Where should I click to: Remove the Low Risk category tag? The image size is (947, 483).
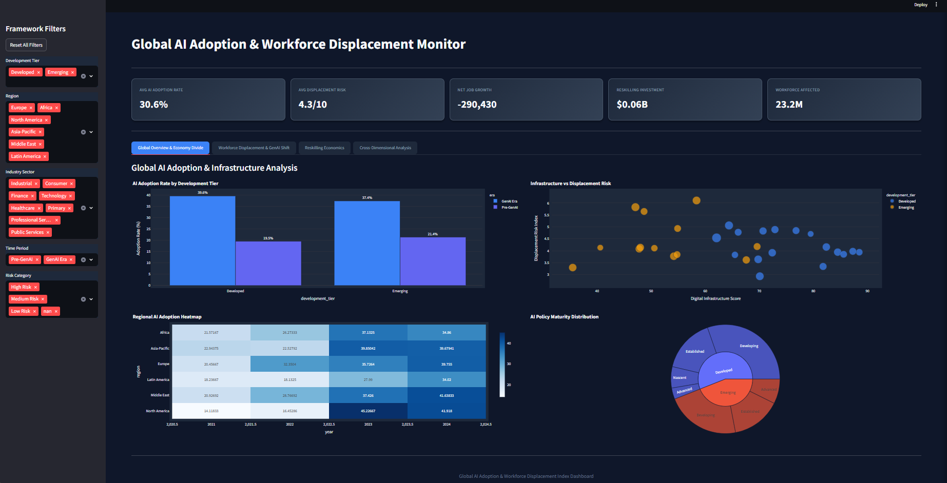(x=34, y=311)
